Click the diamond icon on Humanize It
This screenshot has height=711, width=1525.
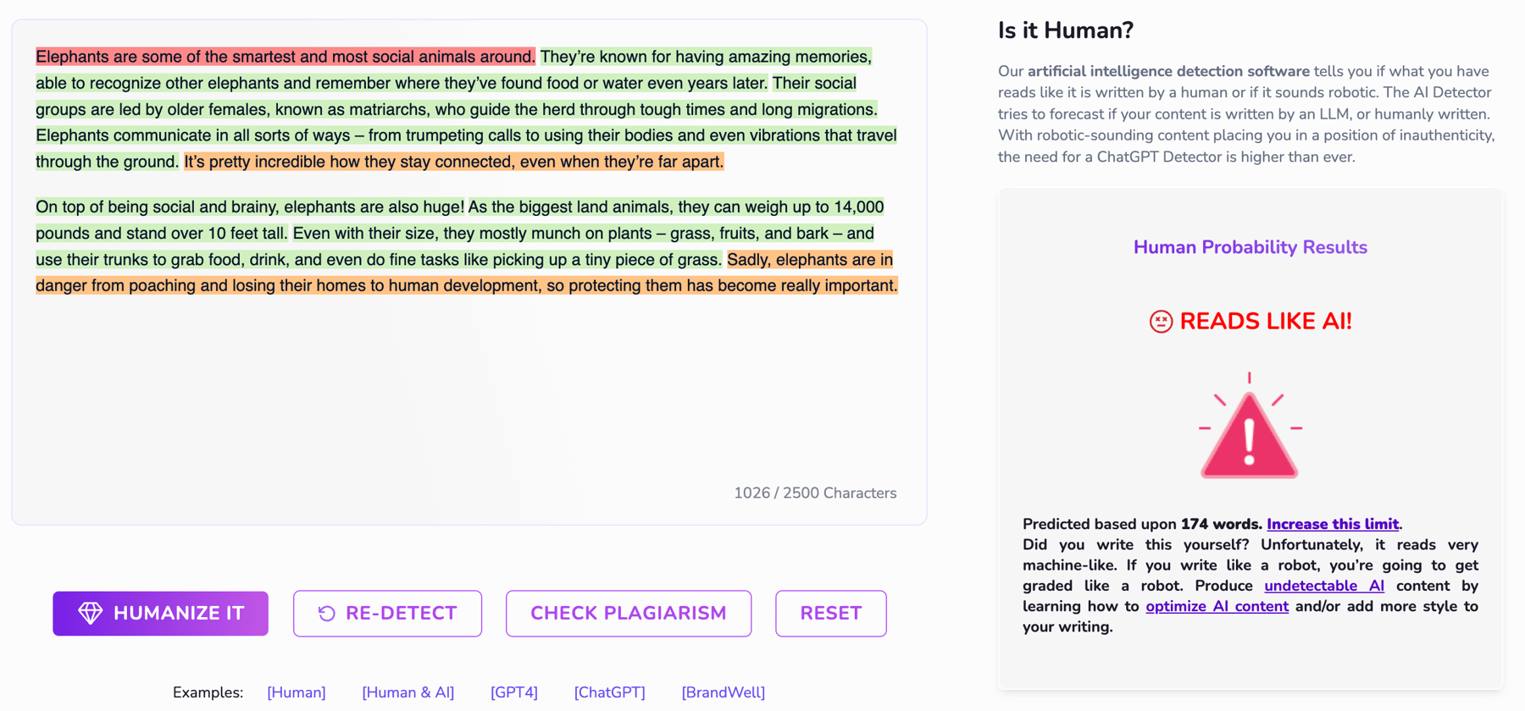pyautogui.click(x=91, y=613)
